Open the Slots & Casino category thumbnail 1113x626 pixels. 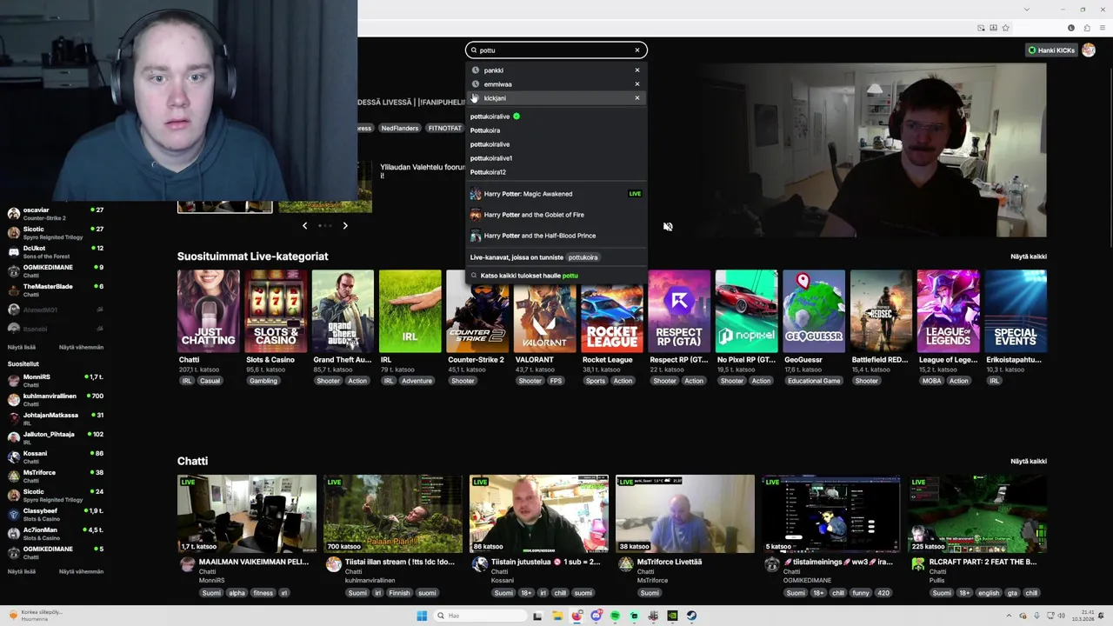click(x=276, y=311)
